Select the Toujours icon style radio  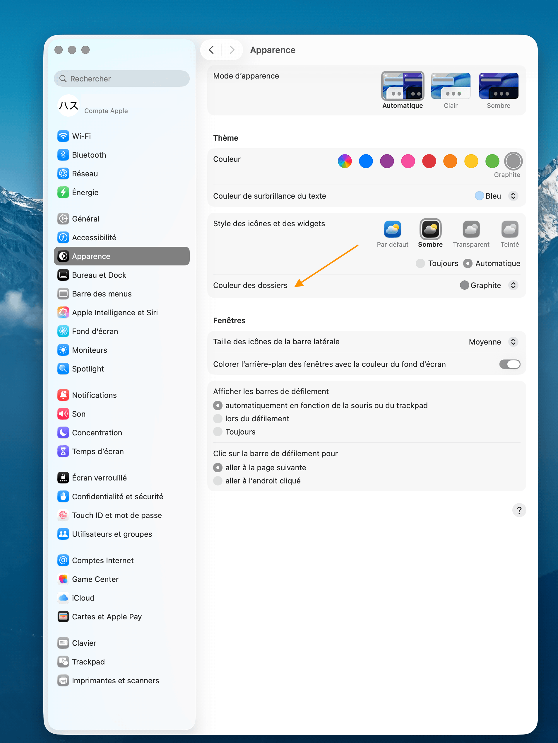point(420,263)
